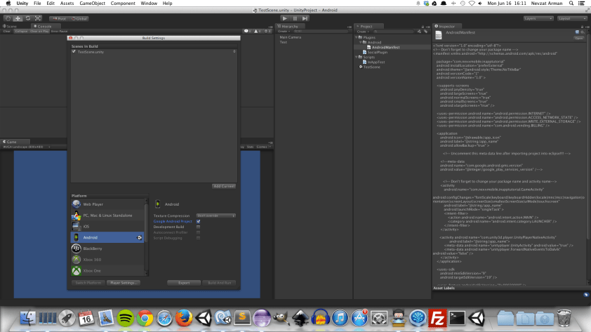Click the Build And Run button
This screenshot has height=332, width=591.
pos(220,283)
